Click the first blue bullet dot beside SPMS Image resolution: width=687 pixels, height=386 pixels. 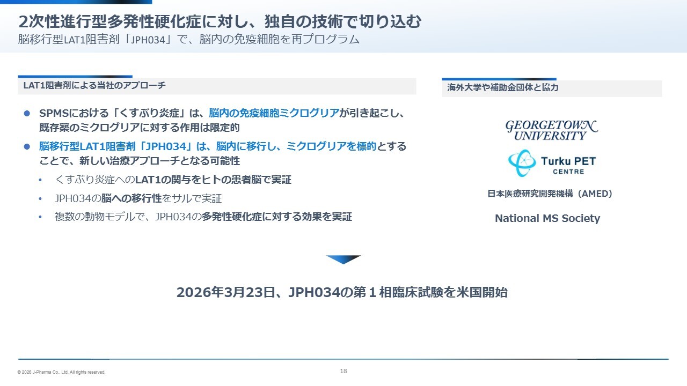27,114
